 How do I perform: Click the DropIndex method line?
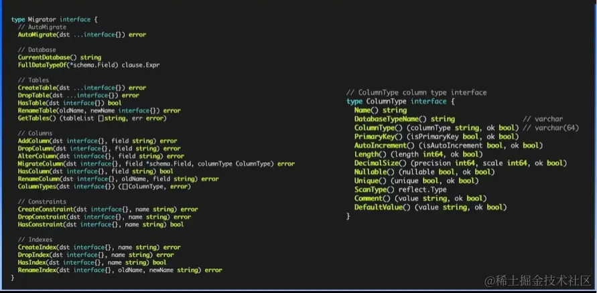96,255
